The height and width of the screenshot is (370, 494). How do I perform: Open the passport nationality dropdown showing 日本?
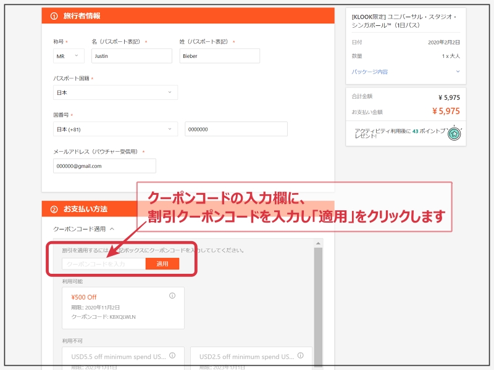pos(115,92)
